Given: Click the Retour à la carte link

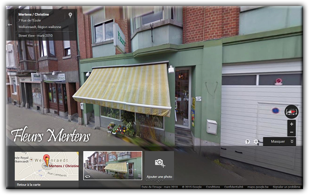Looking at the screenshot, I should click(28, 185).
